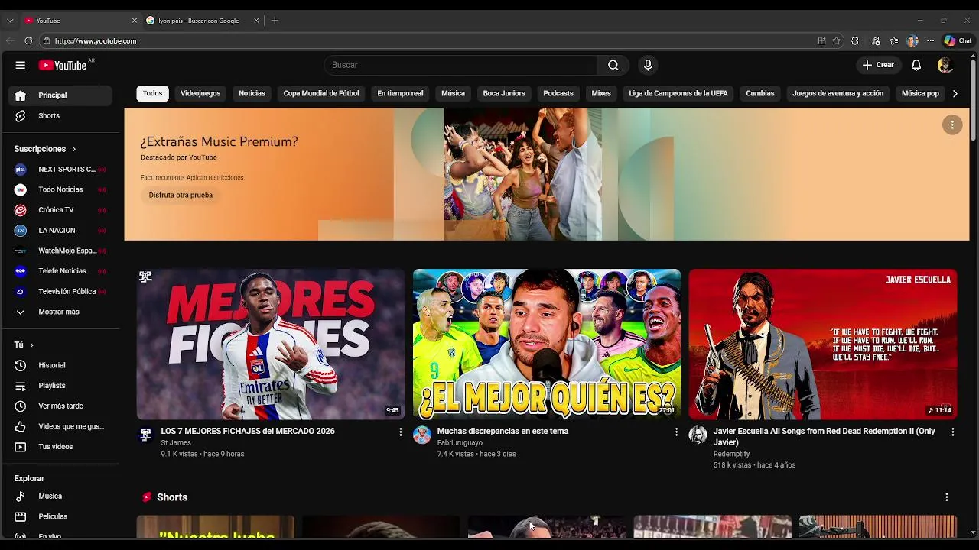Open the Javier Escuella video thumbnail

(823, 344)
